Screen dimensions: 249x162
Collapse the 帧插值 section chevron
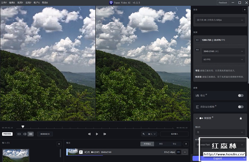(197, 118)
